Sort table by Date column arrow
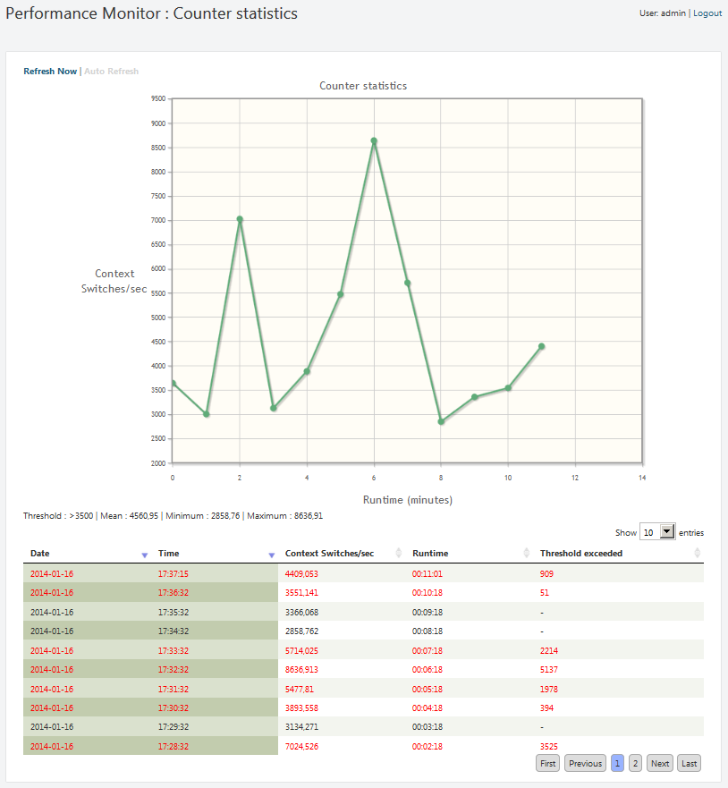Screen dimensions: 728x788 [x=145, y=555]
